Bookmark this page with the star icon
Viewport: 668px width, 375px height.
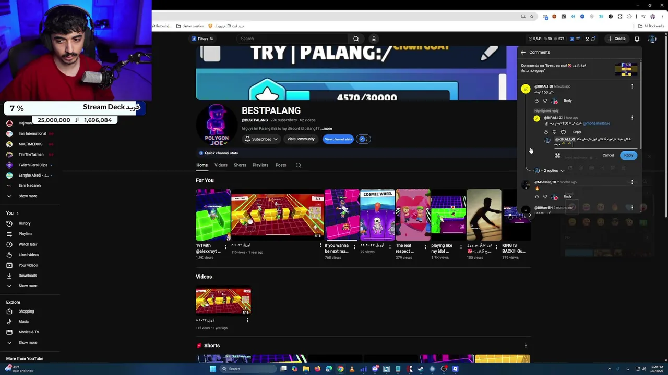pos(532,16)
